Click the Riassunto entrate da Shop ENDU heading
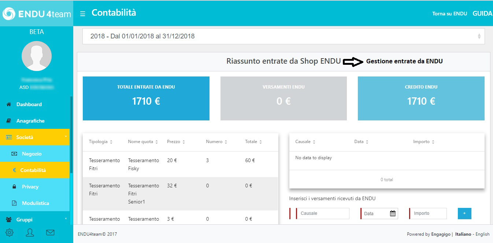The width and height of the screenshot is (493, 243). 283,61
